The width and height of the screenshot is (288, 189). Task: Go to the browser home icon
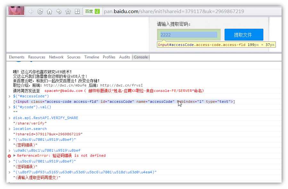point(49,11)
